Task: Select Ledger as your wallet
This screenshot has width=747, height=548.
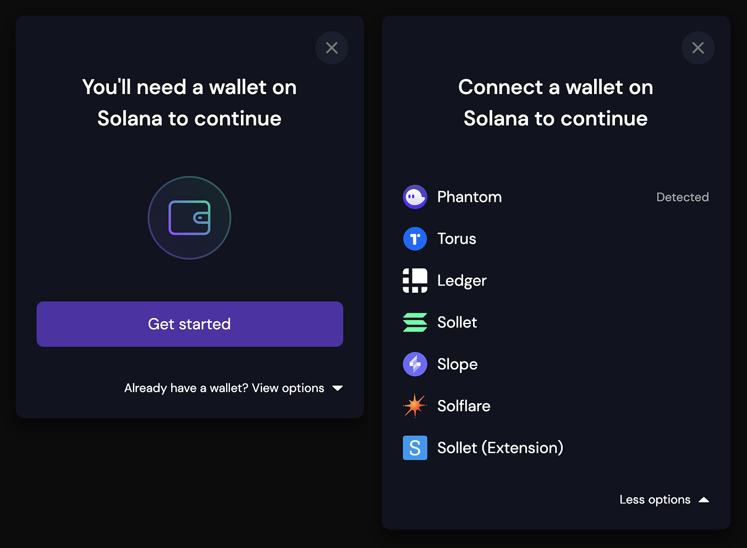Action: coord(462,281)
